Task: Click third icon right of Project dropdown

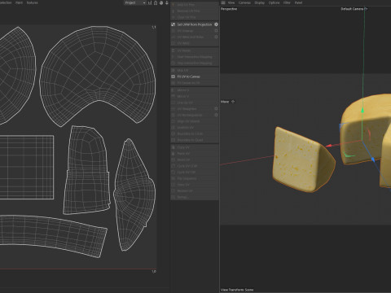Action: pos(161,2)
